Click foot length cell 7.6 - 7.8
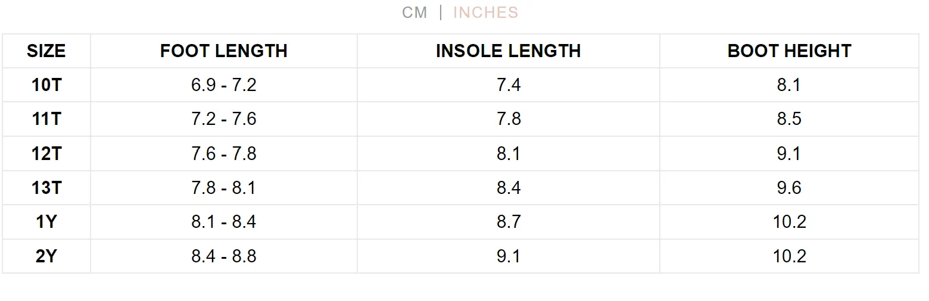The height and width of the screenshot is (301, 929). [224, 153]
